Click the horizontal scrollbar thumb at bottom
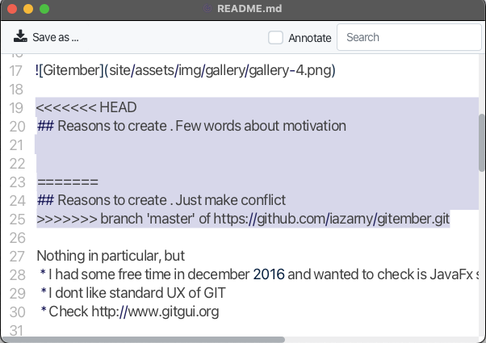This screenshot has width=486, height=343. click(143, 340)
